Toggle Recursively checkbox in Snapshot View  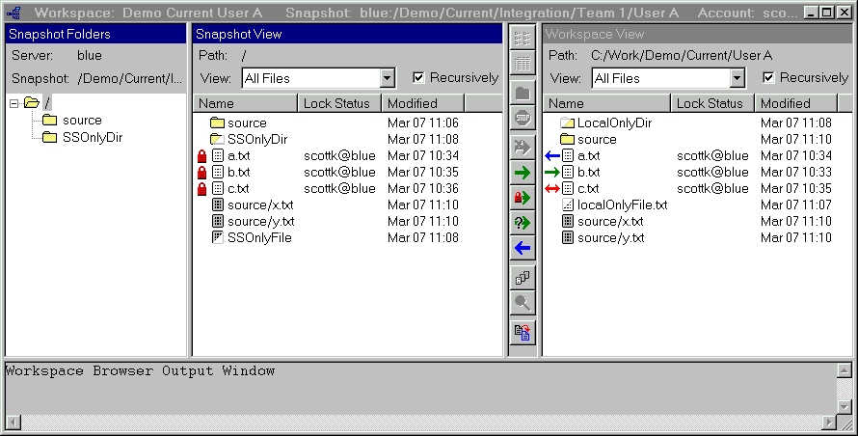(x=418, y=78)
